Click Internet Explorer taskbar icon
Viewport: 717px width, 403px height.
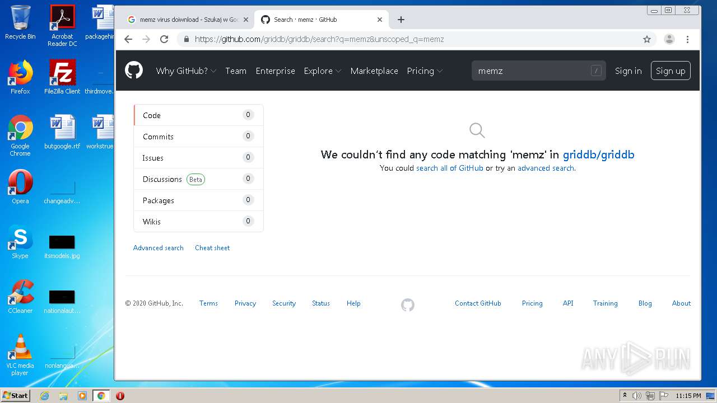(45, 396)
